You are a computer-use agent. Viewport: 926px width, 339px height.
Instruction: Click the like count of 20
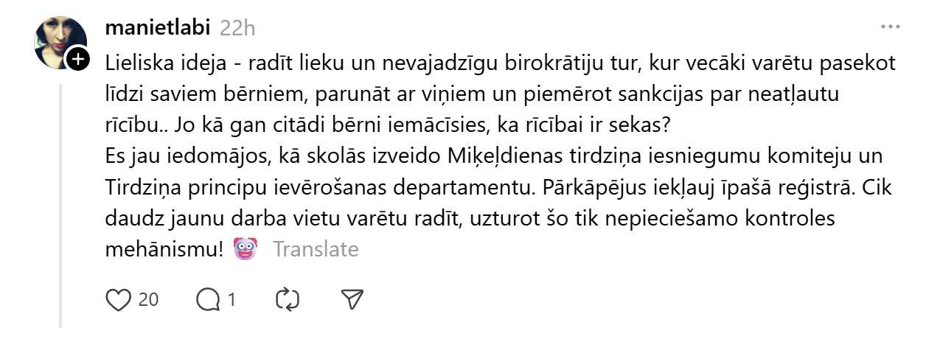click(x=148, y=299)
